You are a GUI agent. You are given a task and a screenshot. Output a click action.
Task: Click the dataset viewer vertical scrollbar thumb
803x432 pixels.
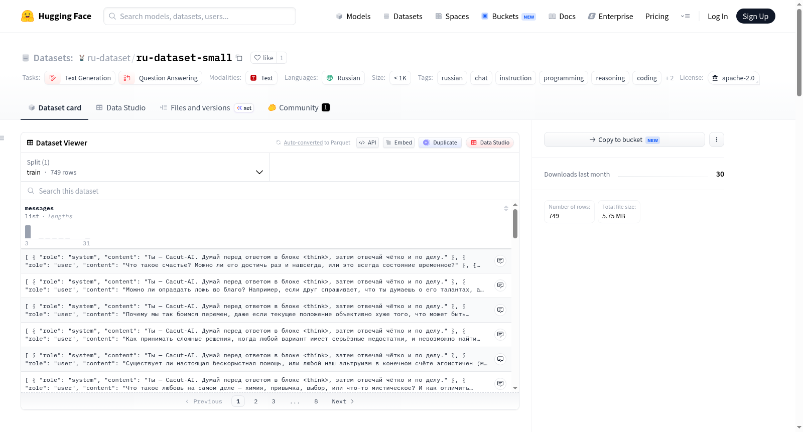(x=515, y=224)
